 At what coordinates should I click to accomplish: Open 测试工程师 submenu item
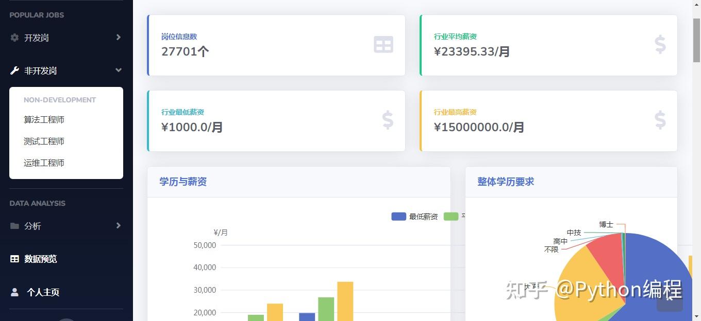[x=44, y=141]
